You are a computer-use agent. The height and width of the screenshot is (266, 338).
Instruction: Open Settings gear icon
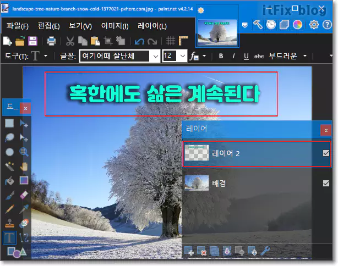coord(314,25)
